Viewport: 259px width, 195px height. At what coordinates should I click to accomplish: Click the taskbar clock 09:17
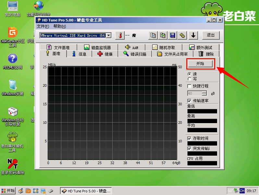coord(252,191)
